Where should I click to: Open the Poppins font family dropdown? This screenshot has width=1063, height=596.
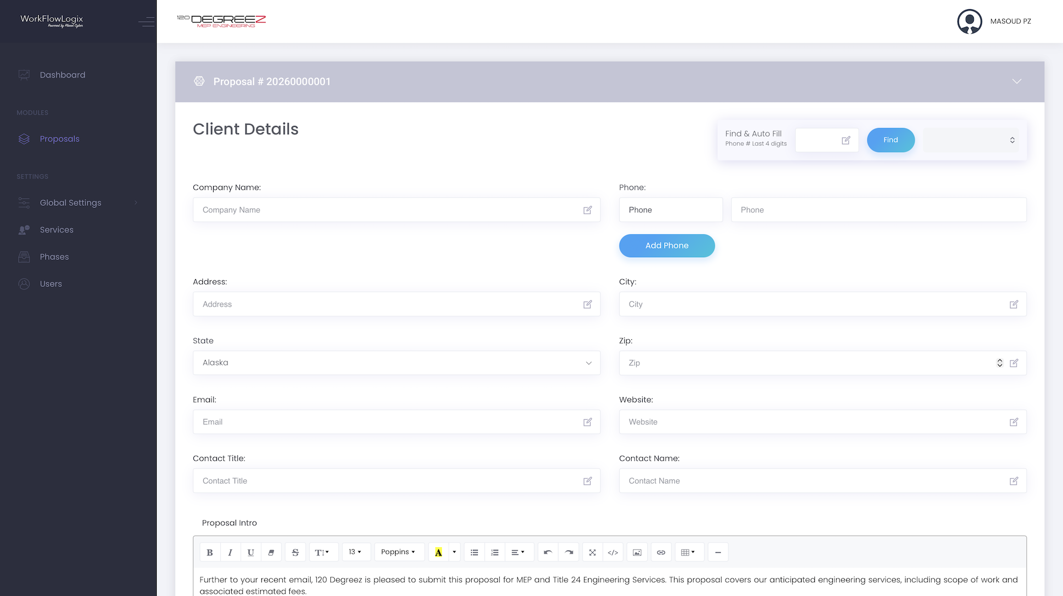point(399,552)
